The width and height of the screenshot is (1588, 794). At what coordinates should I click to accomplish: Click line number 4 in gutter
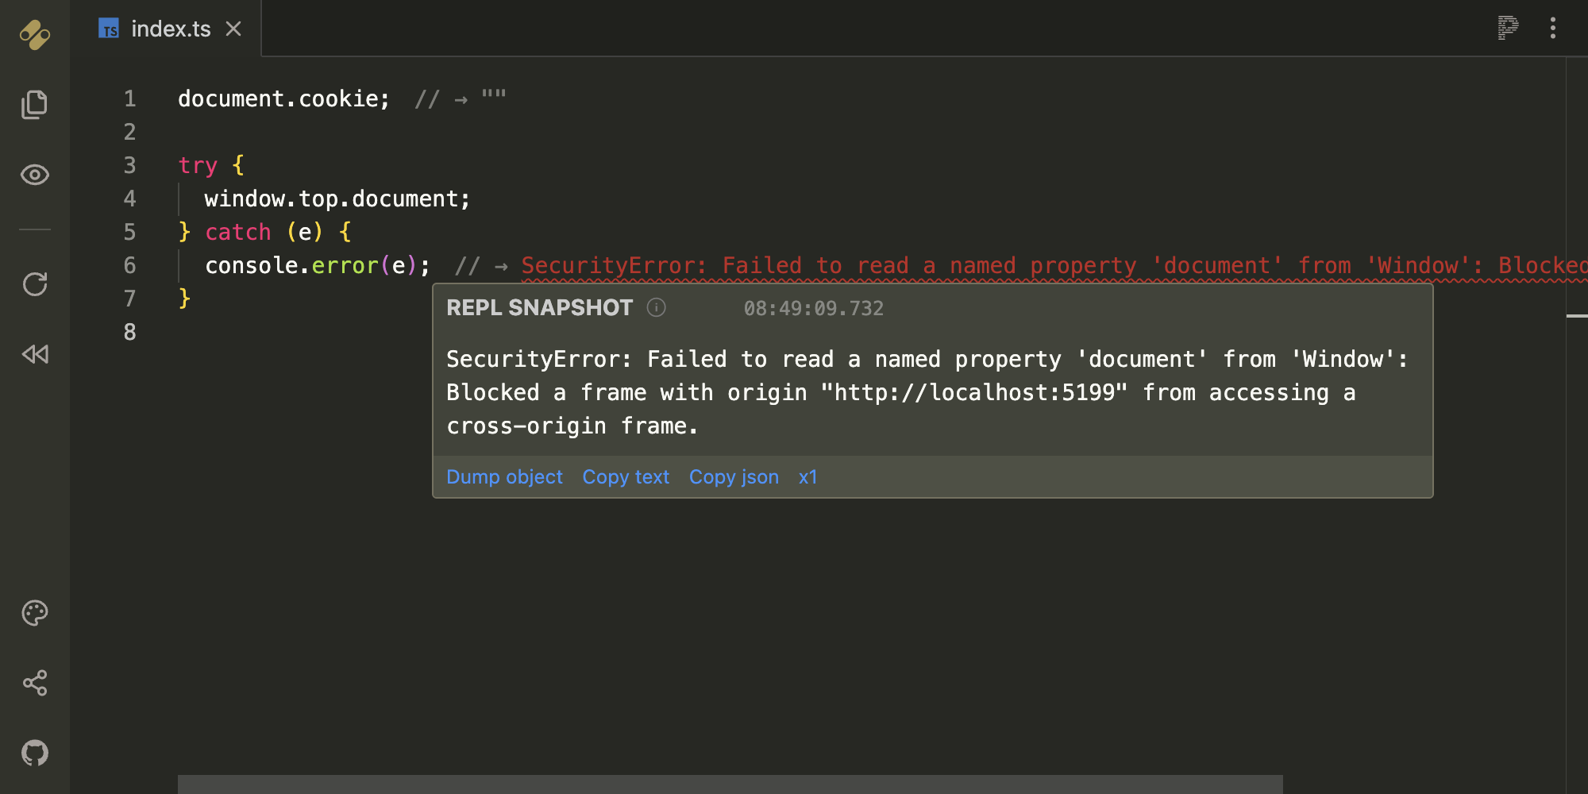click(129, 198)
